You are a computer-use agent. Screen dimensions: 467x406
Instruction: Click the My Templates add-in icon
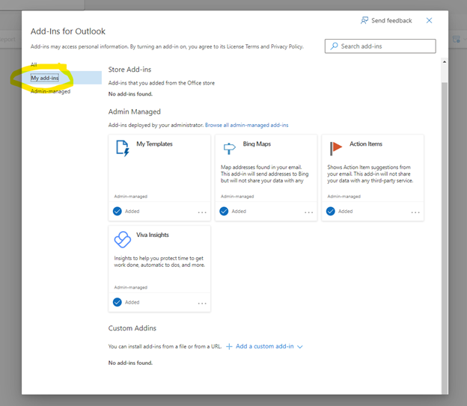123,148
